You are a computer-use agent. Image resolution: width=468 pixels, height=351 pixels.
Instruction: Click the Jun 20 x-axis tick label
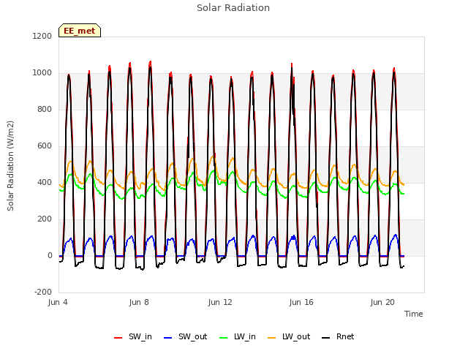[x=382, y=302]
